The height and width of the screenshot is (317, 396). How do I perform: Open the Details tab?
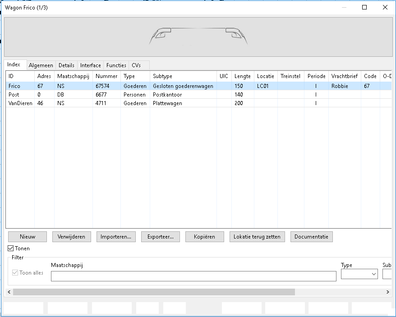tap(66, 65)
